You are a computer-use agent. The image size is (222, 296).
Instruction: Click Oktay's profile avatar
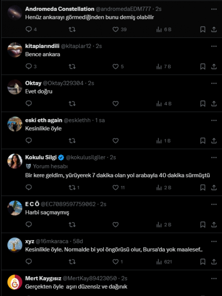click(x=15, y=87)
